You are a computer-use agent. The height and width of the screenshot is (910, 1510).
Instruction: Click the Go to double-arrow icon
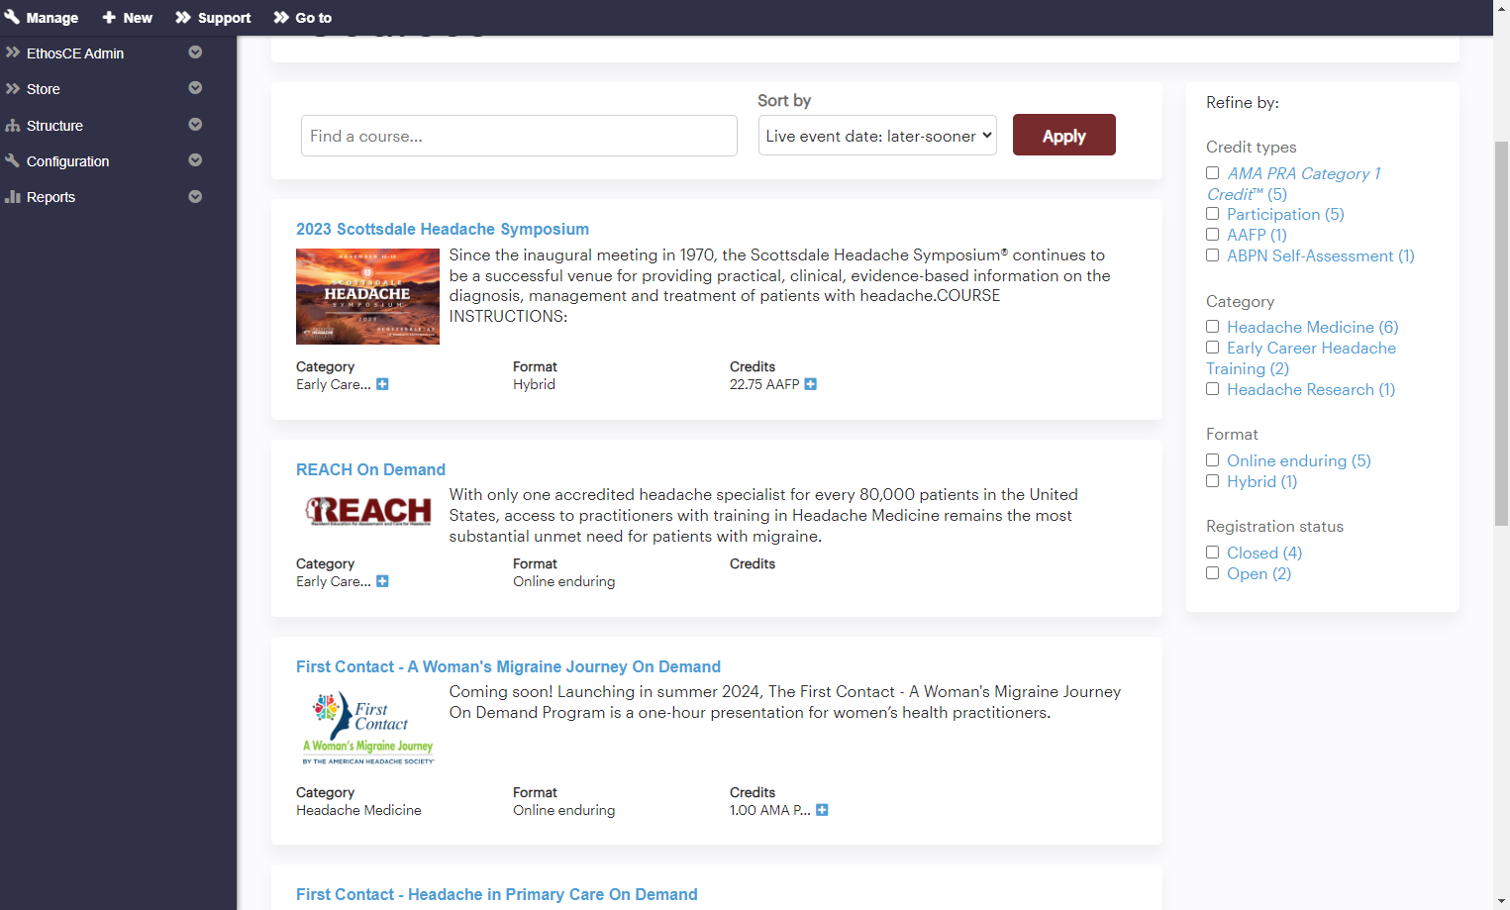pos(281,17)
